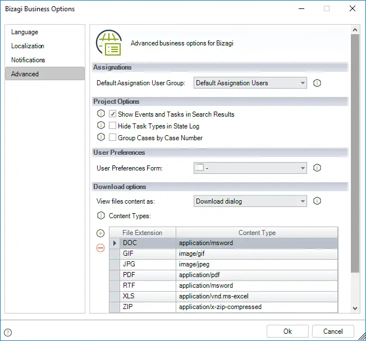Confirm with the Ok button
The height and width of the screenshot is (341, 366).
(287, 331)
